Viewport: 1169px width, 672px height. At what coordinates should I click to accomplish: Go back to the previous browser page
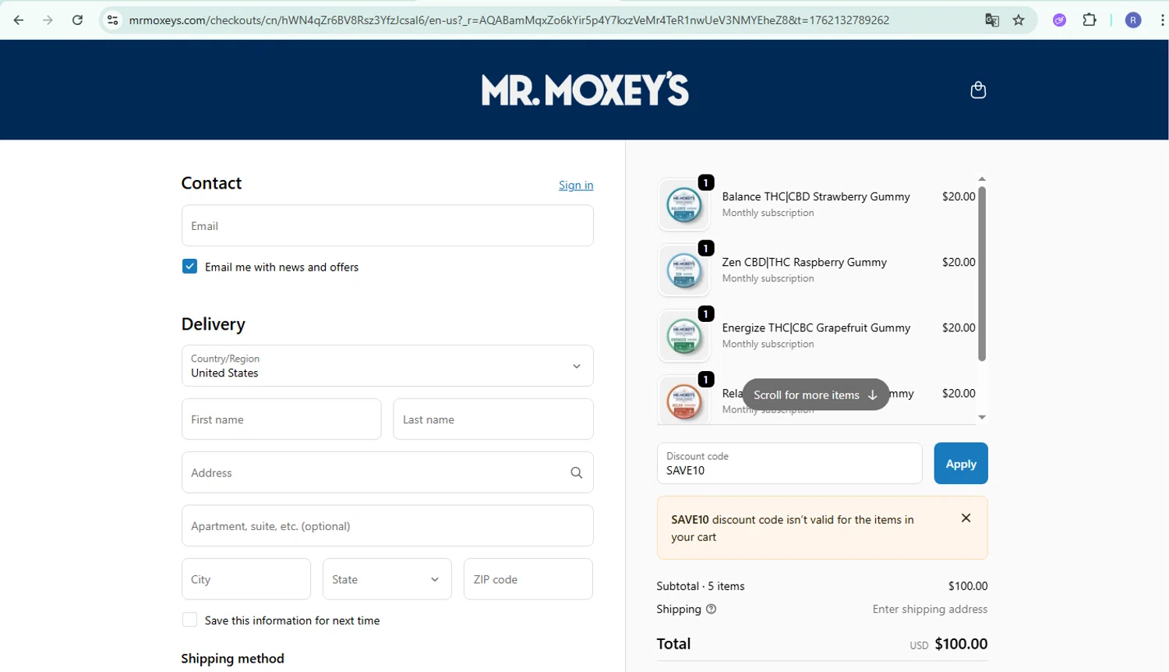tap(19, 20)
